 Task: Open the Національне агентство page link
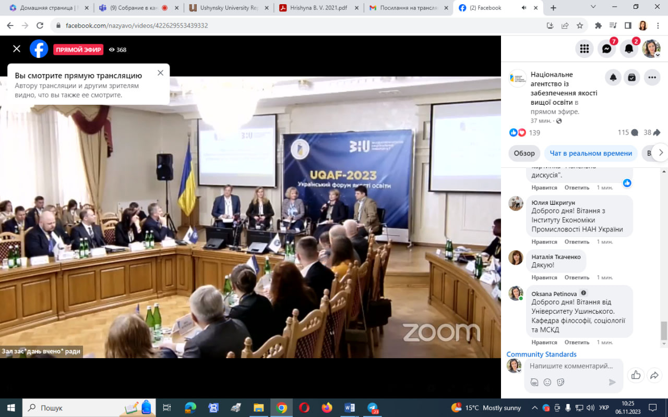click(564, 89)
